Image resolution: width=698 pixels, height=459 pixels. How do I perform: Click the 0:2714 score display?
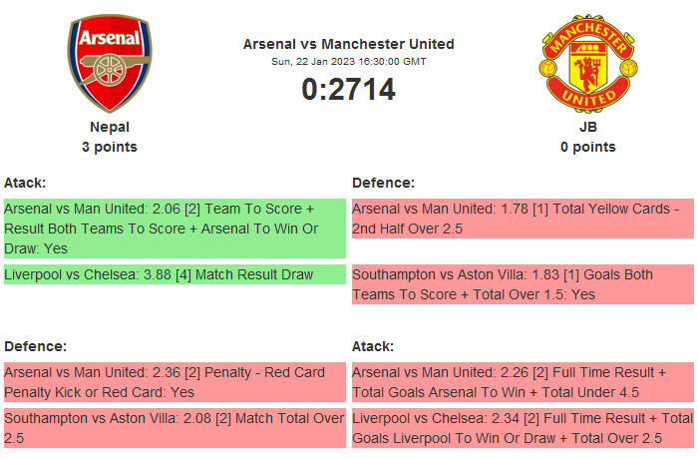[349, 90]
